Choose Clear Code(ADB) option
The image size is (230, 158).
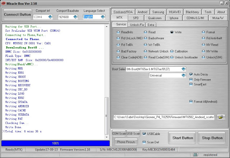click(129, 57)
